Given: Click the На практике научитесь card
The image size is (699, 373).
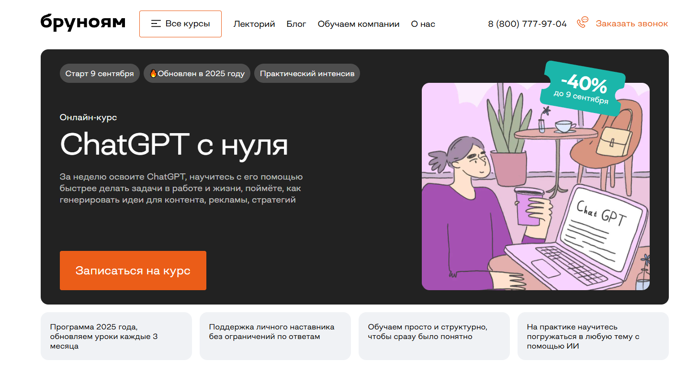Looking at the screenshot, I should point(593,336).
